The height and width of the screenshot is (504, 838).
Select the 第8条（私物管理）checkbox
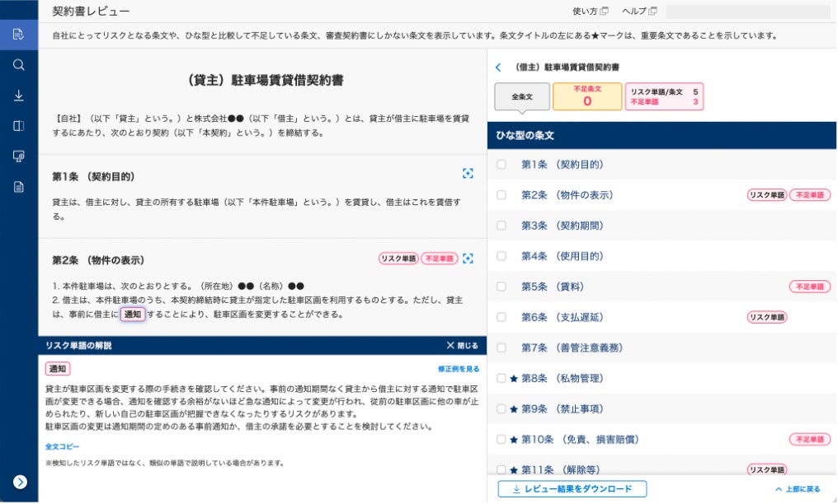click(x=501, y=379)
